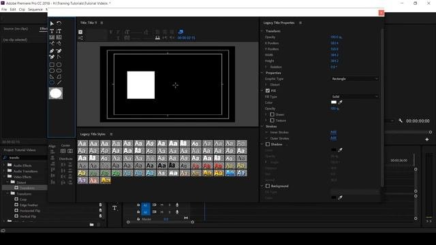Image resolution: width=436 pixels, height=245 pixels.
Task: Select the Rectangle shape tool
Action: tap(52, 65)
